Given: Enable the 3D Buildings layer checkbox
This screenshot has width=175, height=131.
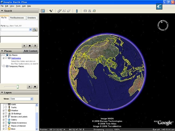Looking at the screenshot, I should click(x=6, y=113).
